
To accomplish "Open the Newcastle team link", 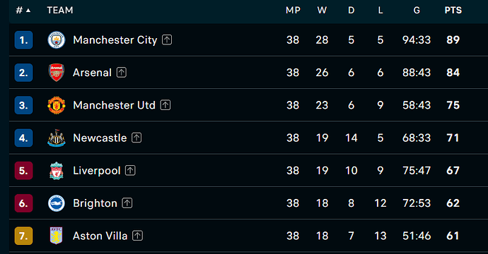I will point(100,138).
